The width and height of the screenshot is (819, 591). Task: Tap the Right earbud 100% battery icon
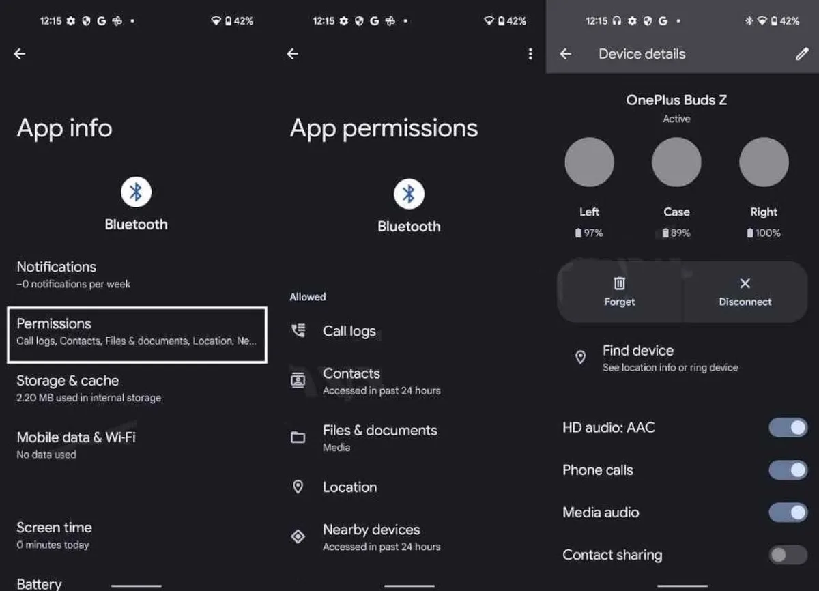point(749,233)
